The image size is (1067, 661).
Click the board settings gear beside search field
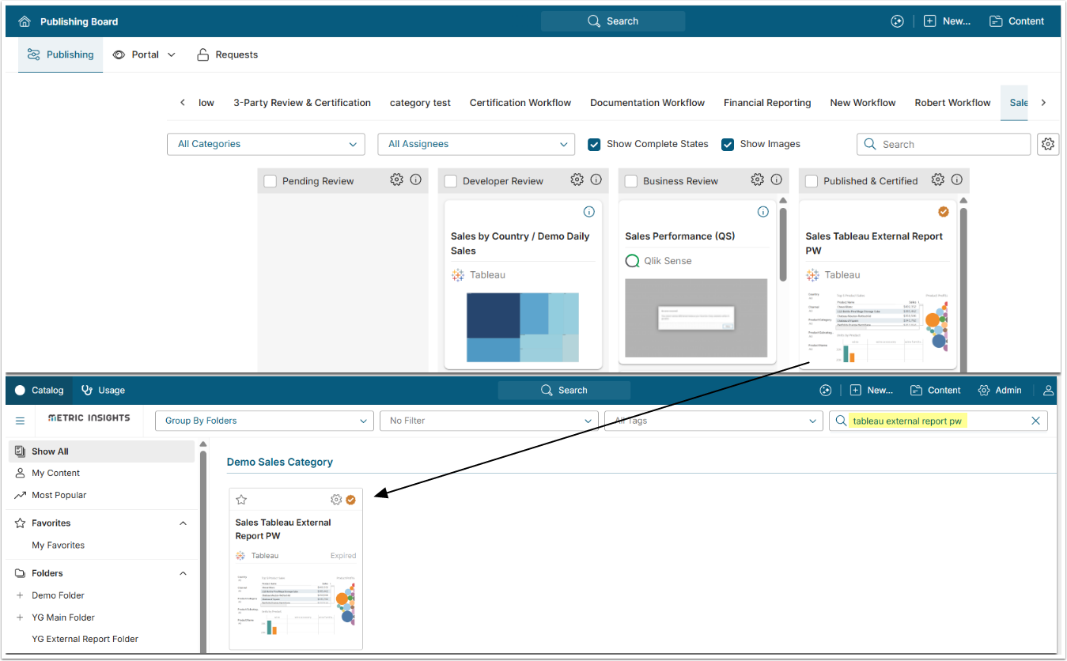coord(1048,144)
